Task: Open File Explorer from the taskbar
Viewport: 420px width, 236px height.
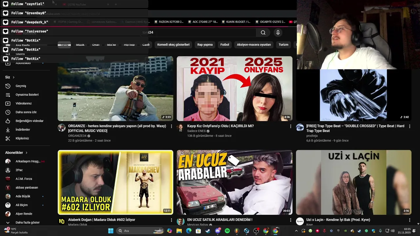Action: [x=179, y=231]
